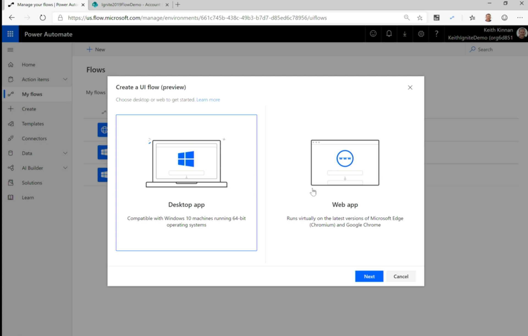Close the Ignite2019FlowDemo tab

coord(167,5)
